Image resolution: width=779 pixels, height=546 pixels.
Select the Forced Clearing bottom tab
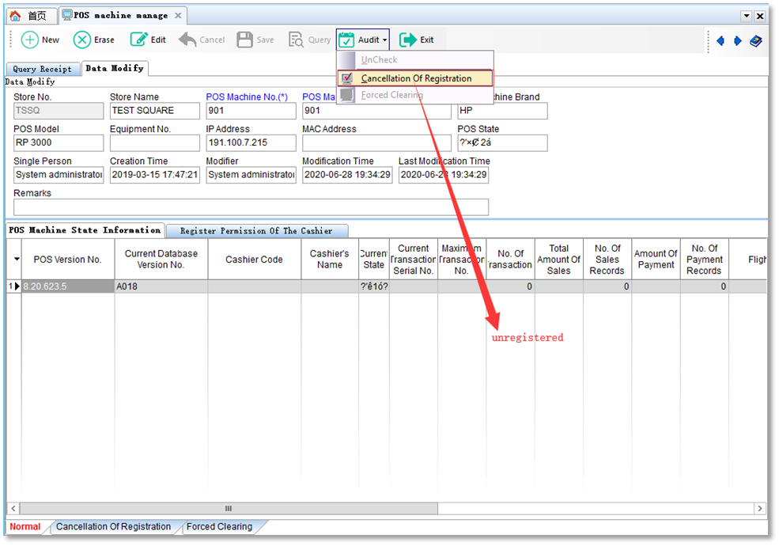coord(219,526)
